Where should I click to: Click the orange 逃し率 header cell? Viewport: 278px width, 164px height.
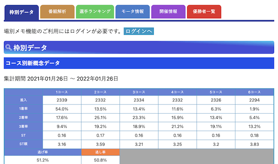(x=100, y=152)
